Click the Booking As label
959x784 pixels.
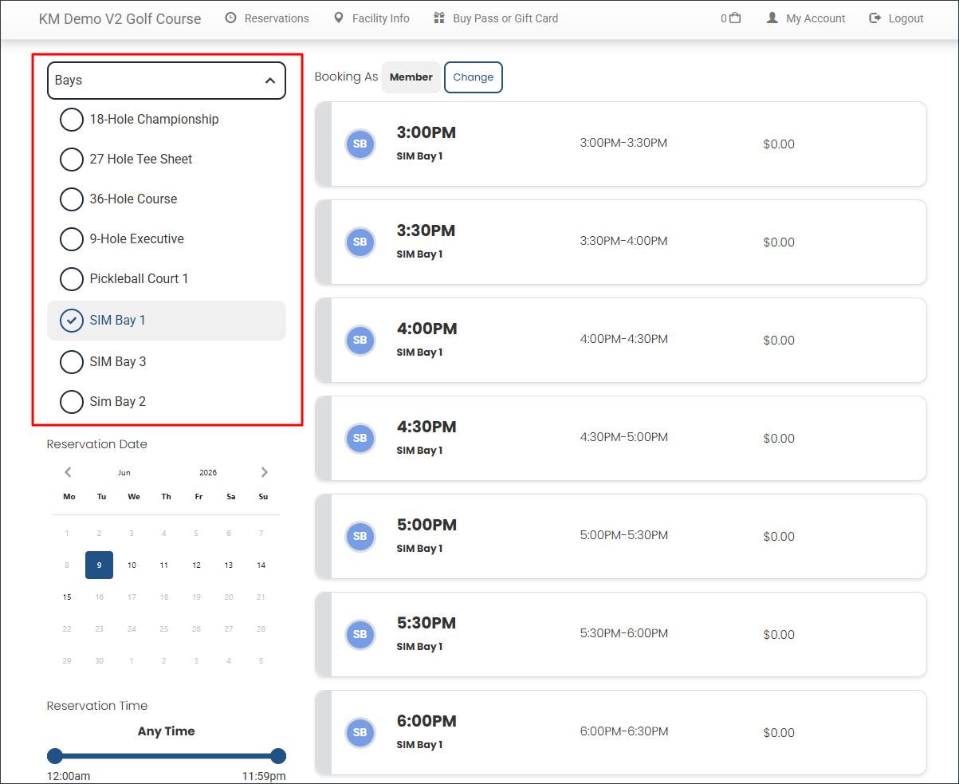[346, 77]
